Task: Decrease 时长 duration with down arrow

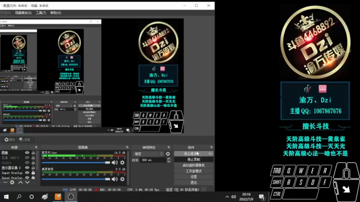Action: tap(169, 161)
